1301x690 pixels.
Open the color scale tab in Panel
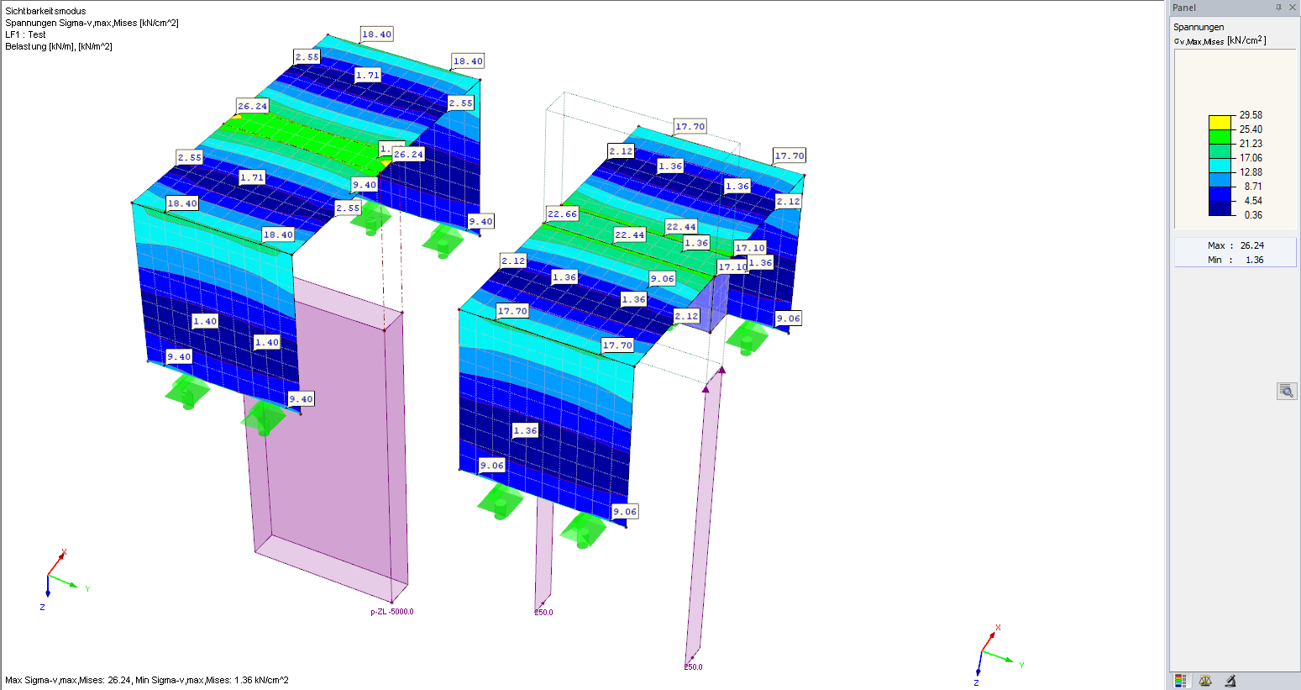coord(1181,681)
